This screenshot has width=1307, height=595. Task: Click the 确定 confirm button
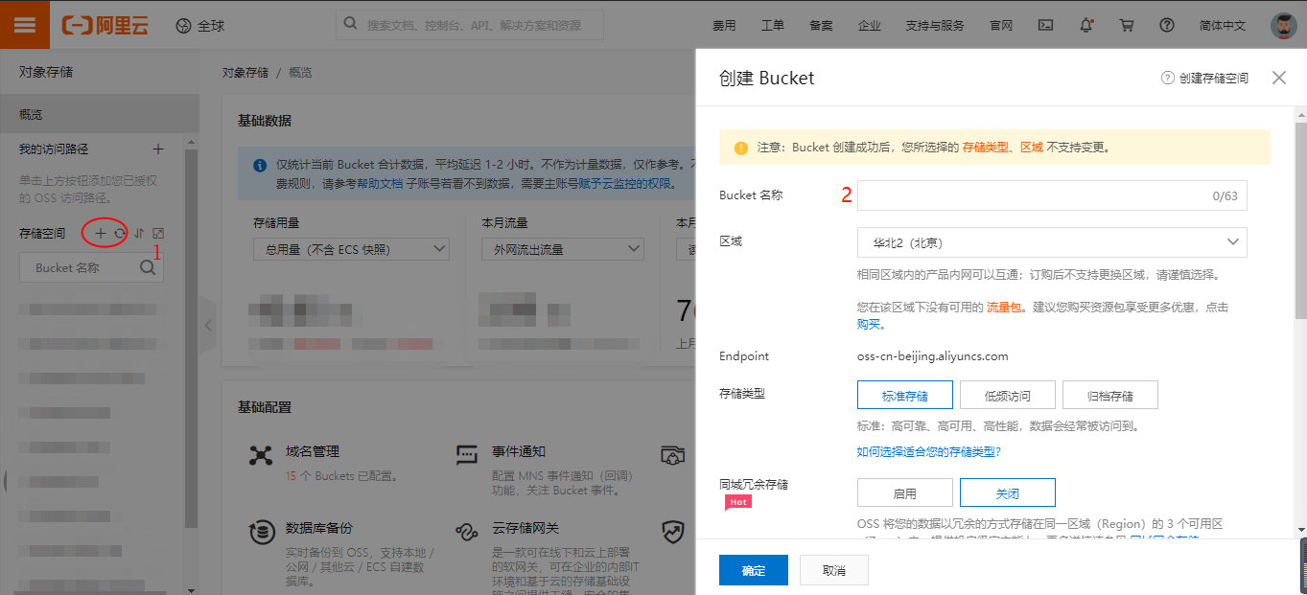coord(753,570)
